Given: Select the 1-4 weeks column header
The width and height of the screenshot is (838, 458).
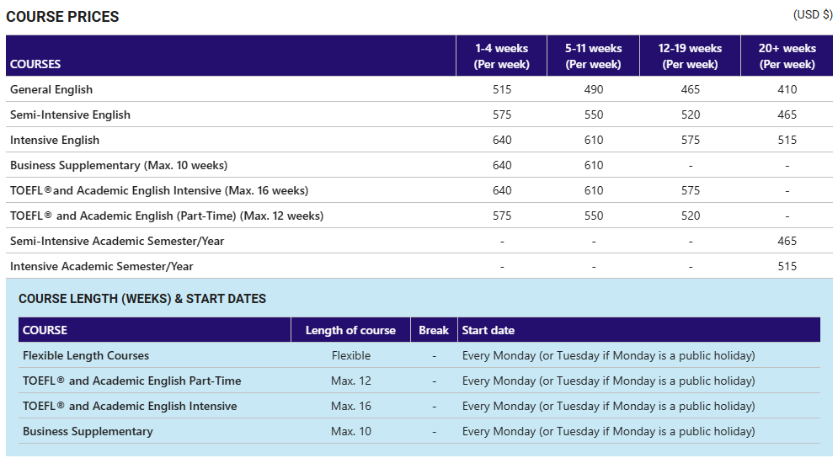Looking at the screenshot, I should (501, 56).
